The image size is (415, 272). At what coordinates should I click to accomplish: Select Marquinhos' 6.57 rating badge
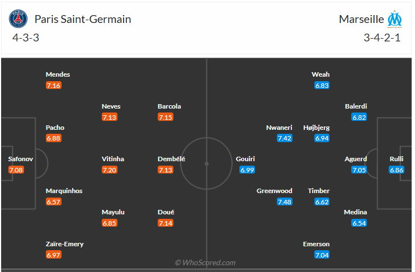(x=54, y=201)
